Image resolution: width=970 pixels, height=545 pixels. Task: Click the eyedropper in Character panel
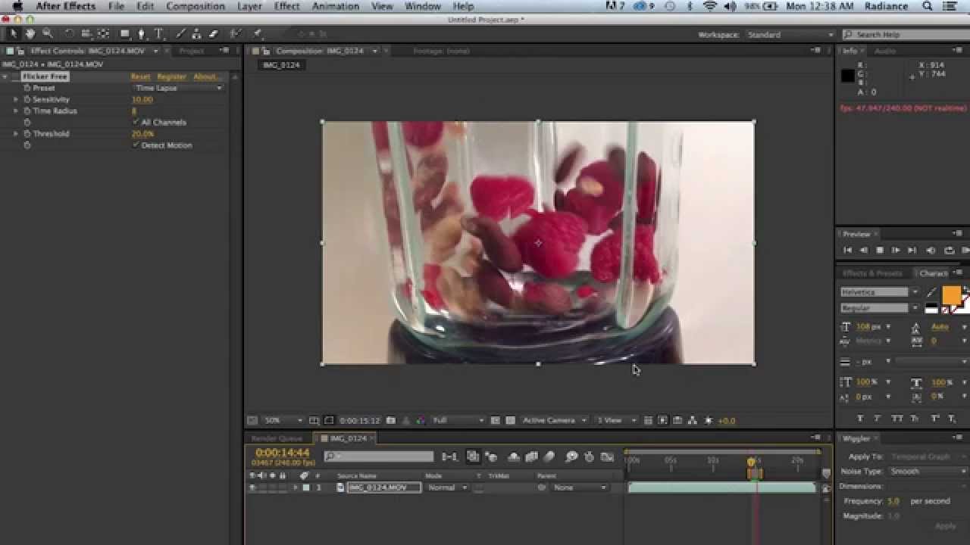931,292
